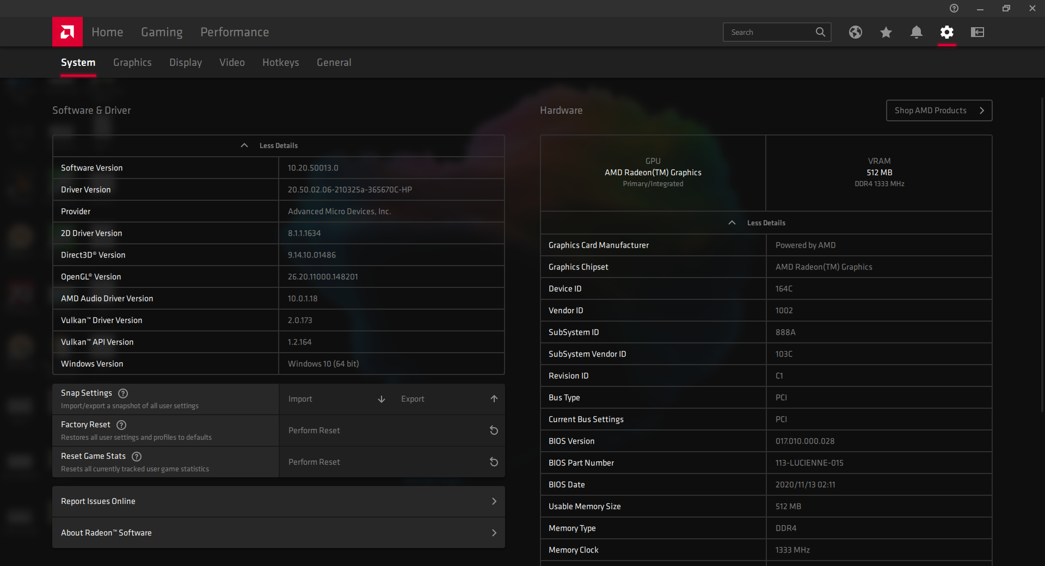Click Vulkan API value 1.2.164
Image resolution: width=1045 pixels, height=566 pixels.
[299, 342]
